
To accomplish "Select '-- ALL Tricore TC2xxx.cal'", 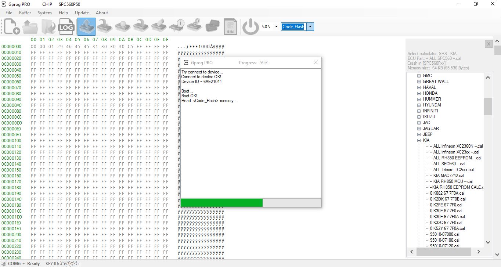I will point(452,170).
